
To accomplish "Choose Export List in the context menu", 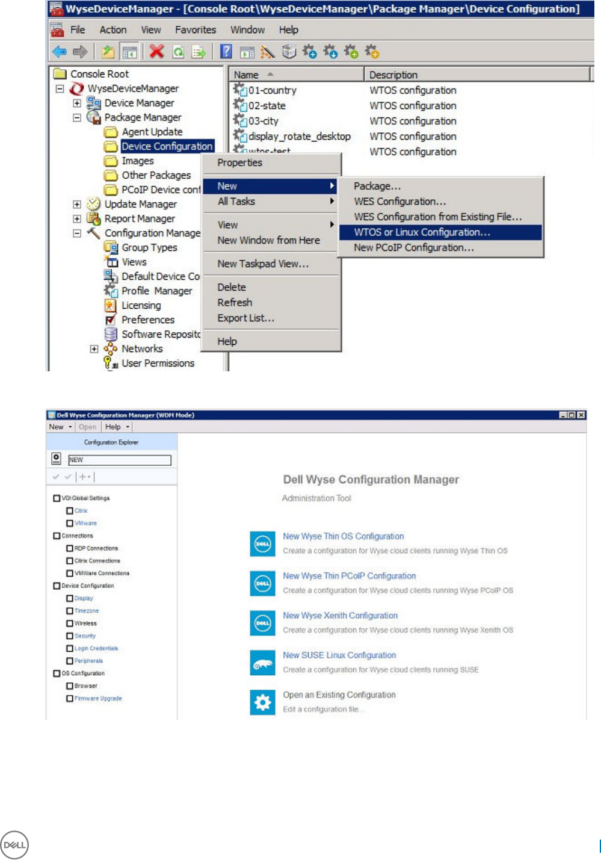I will click(x=271, y=318).
